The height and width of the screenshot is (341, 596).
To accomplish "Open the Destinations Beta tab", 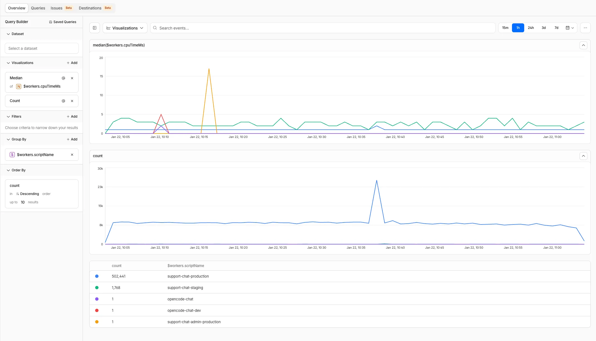I will (90, 8).
